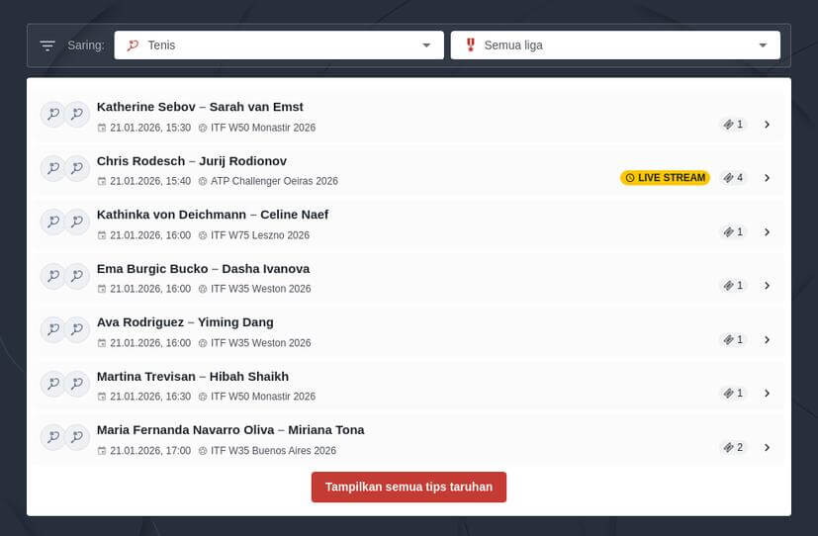
Task: Click ITF W35 Buenos Aires 2026 tournament label
Action: pos(273,451)
